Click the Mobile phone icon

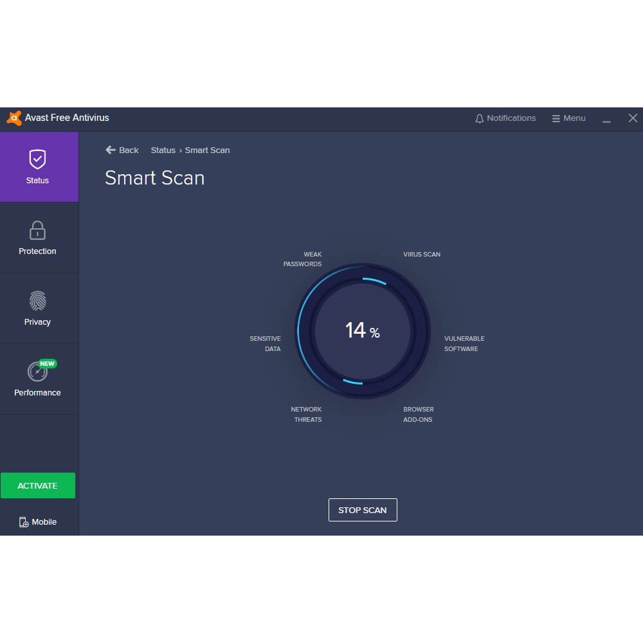coord(24,522)
